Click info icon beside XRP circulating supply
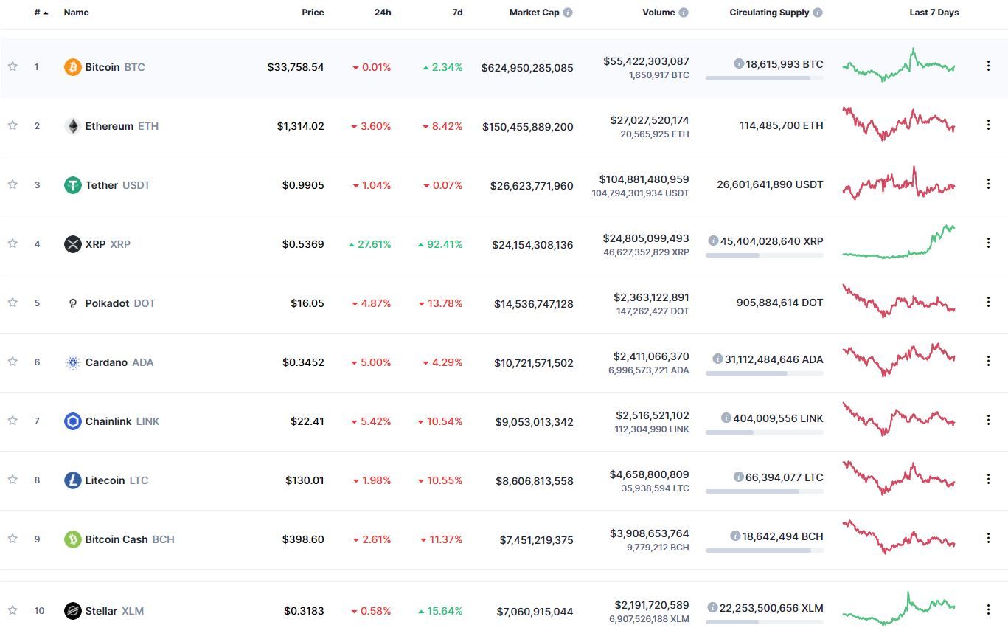Viewport: 1008px width, 639px height. click(713, 241)
